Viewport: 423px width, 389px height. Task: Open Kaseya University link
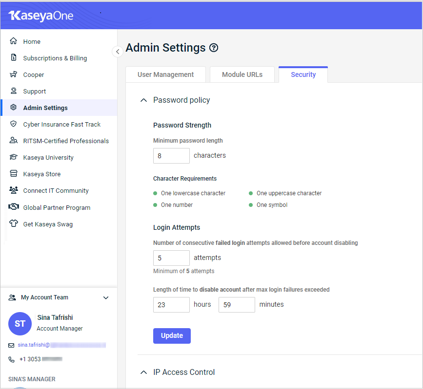(48, 157)
